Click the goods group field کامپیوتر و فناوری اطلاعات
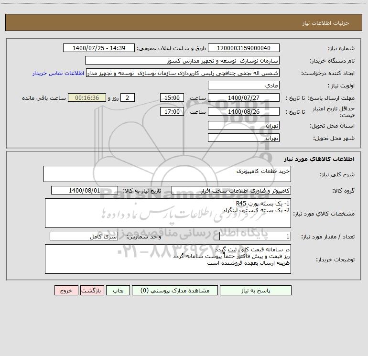 (231, 190)
